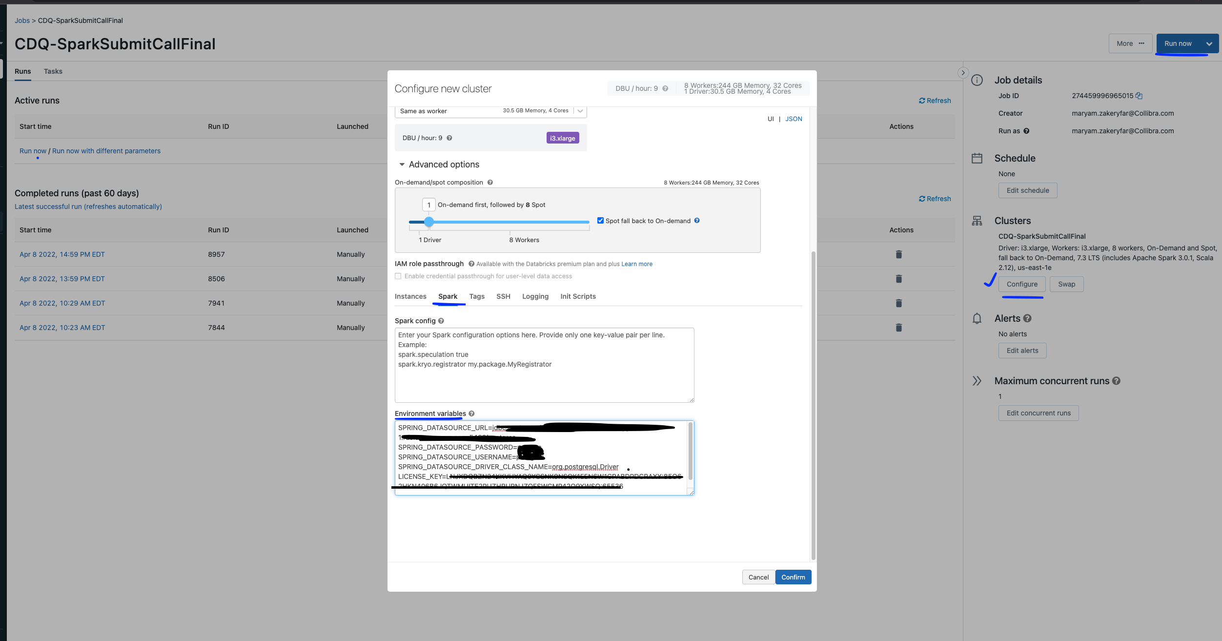The width and height of the screenshot is (1222, 641).
Task: Confirm the new cluster configuration
Action: (793, 577)
